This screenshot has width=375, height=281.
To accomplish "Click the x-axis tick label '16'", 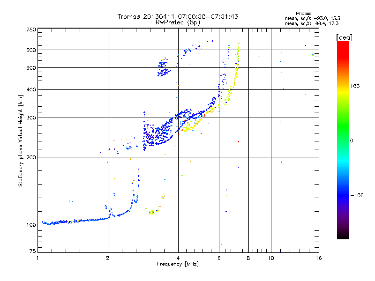I will tap(319, 258).
